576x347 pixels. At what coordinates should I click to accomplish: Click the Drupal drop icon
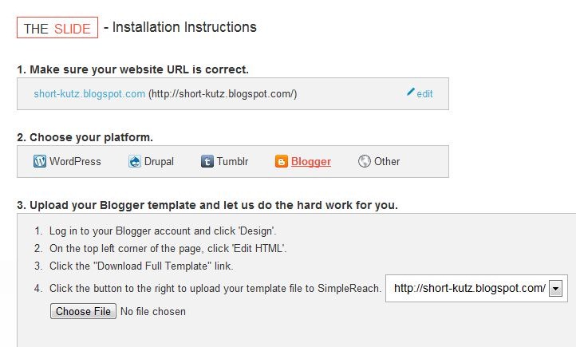coord(135,161)
